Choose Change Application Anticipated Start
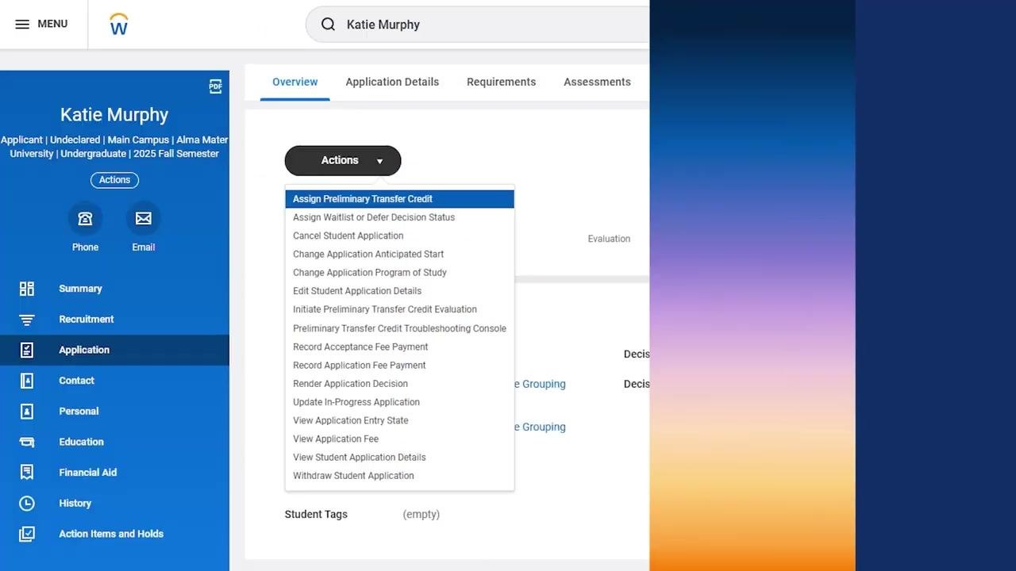 click(399, 254)
